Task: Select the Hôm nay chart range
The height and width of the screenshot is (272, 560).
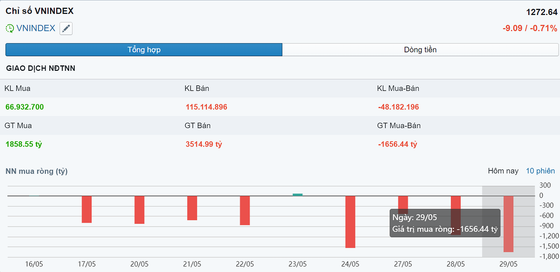Action: pyautogui.click(x=503, y=171)
